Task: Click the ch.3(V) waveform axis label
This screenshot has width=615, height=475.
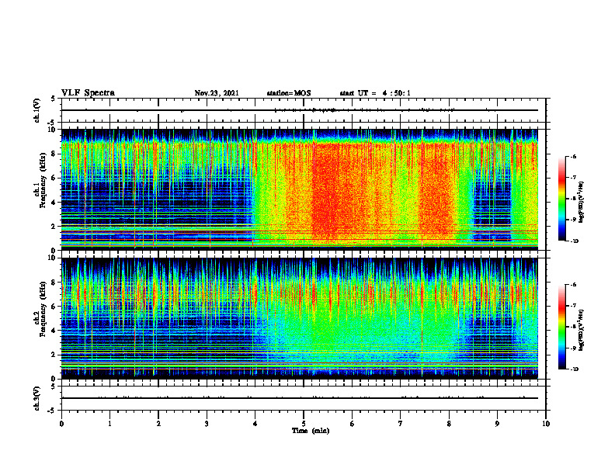Action: 37,399
